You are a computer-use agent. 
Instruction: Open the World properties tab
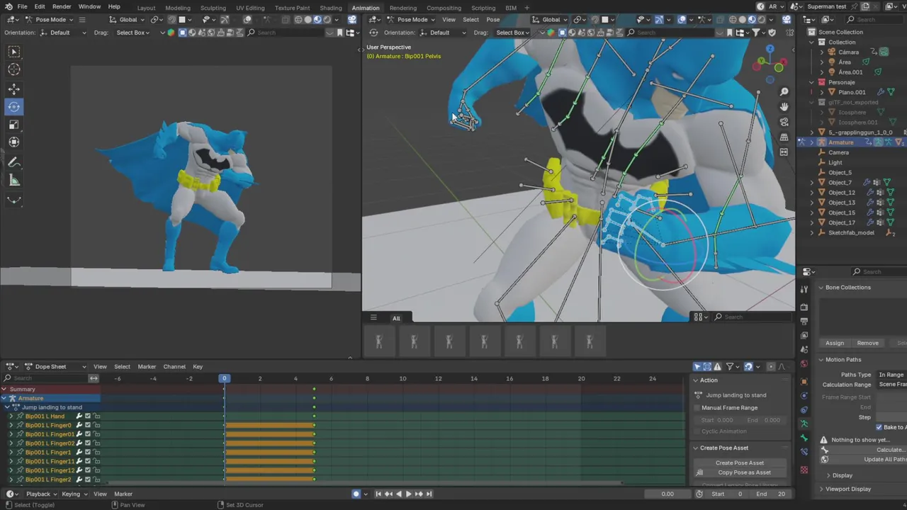coord(804,364)
